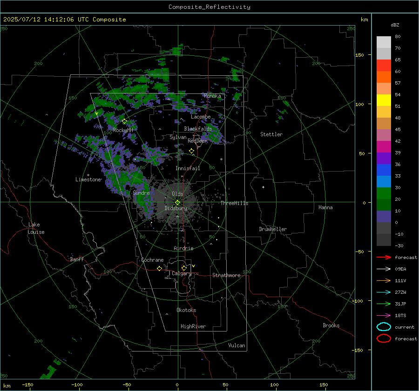Click the Didsbury city label
The width and height of the screenshot is (419, 391).
tap(176, 208)
